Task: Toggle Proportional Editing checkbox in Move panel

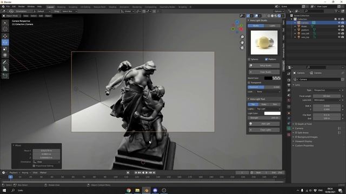Action: click(34, 166)
